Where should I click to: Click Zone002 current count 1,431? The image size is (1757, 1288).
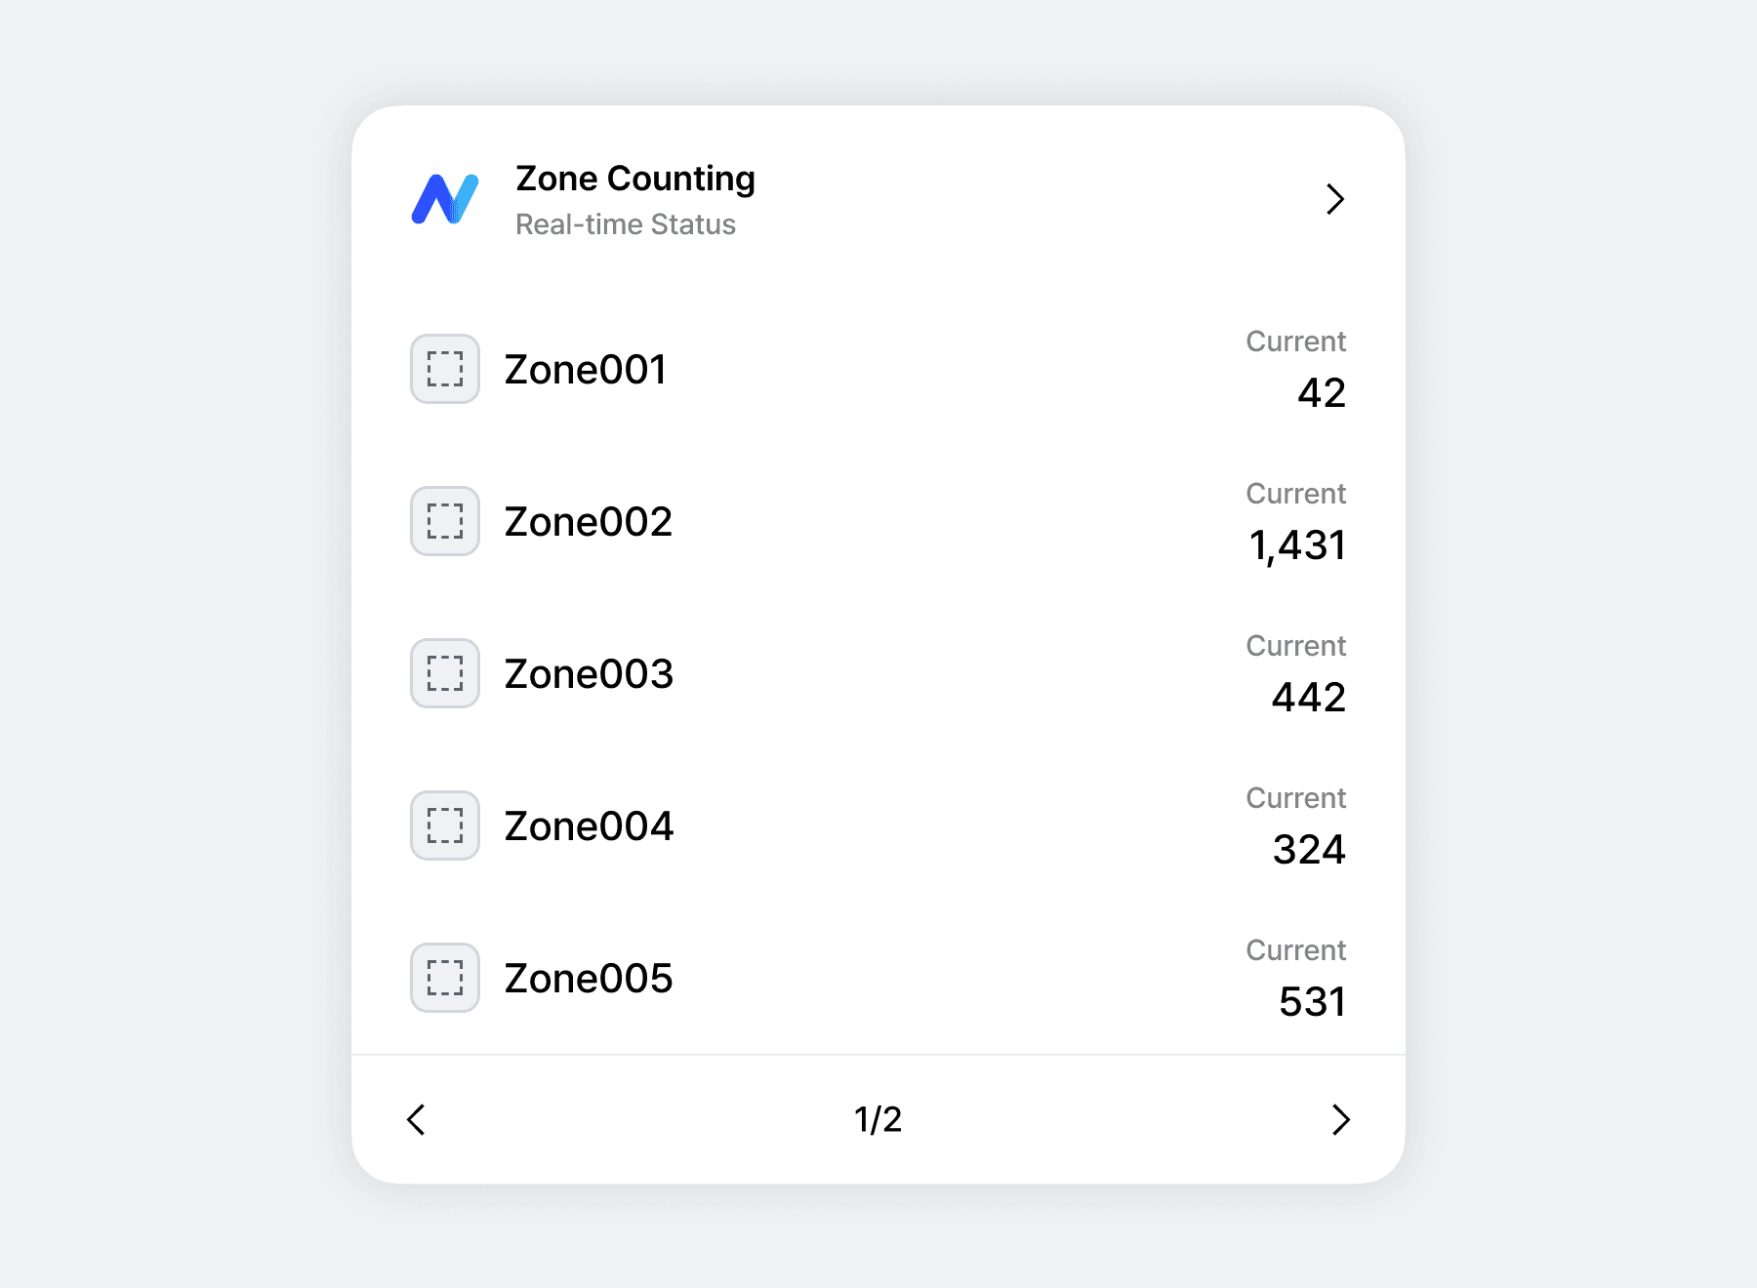pos(1297,545)
